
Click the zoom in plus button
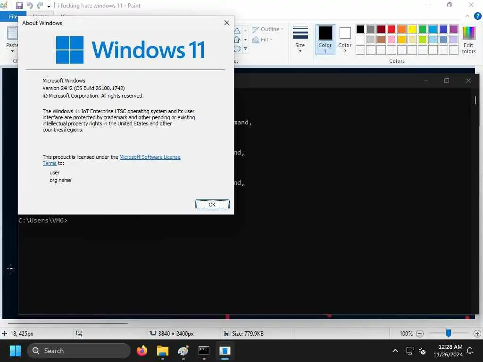(x=477, y=333)
